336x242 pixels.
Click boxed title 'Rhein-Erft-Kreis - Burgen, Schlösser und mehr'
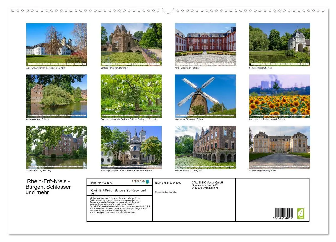coord(118,192)
